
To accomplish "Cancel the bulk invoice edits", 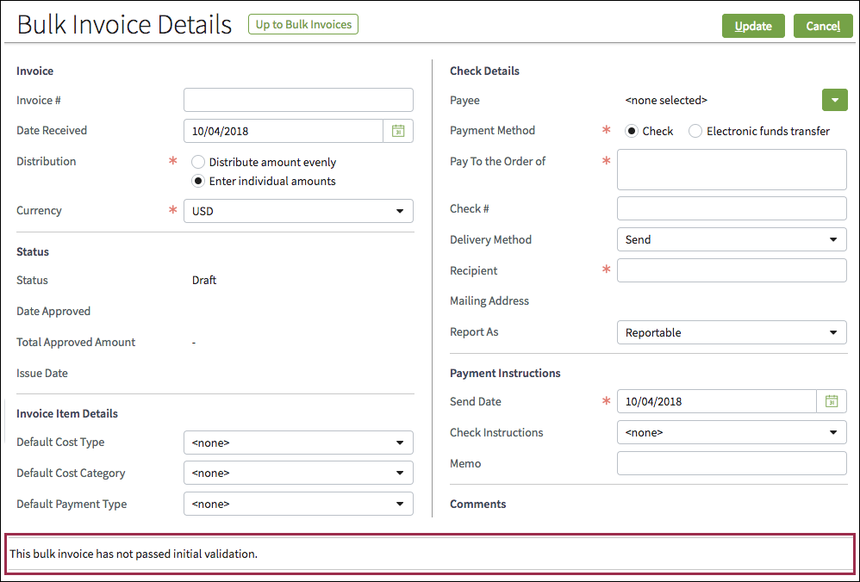I will point(822,26).
